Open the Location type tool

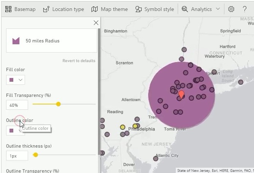(x=63, y=9)
